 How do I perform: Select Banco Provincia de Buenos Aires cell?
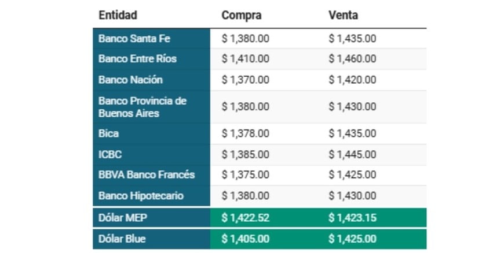(x=143, y=107)
